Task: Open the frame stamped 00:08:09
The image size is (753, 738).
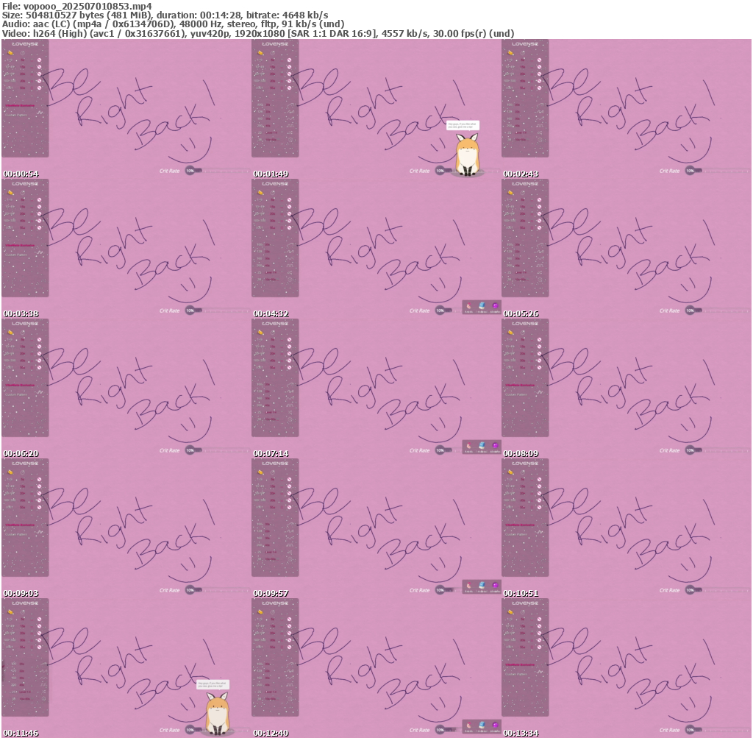Action: (x=627, y=388)
